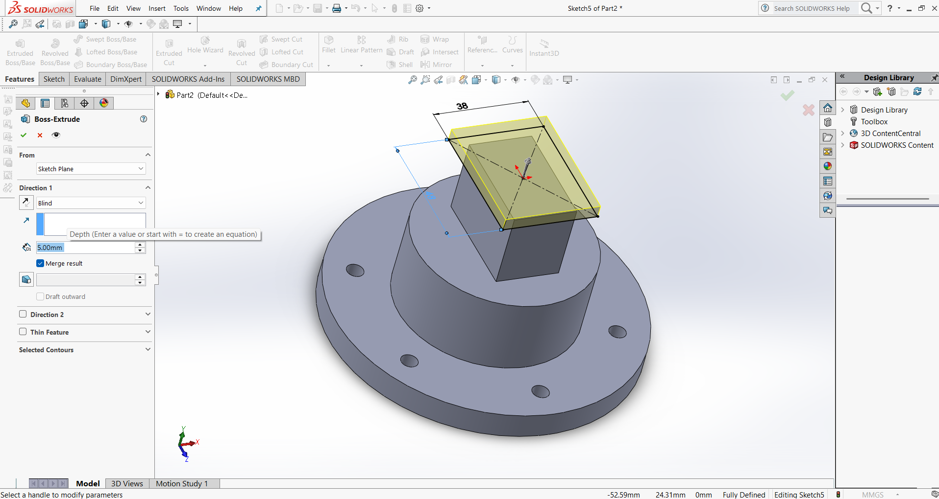Open Motion Study 1 tab
Screen dimensions: 939x499
pyautogui.click(x=182, y=483)
